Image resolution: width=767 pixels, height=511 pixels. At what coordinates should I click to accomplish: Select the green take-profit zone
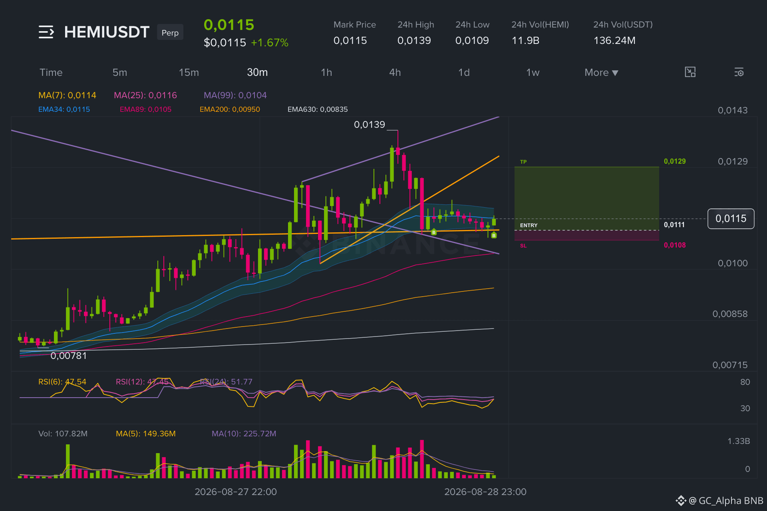[587, 198]
